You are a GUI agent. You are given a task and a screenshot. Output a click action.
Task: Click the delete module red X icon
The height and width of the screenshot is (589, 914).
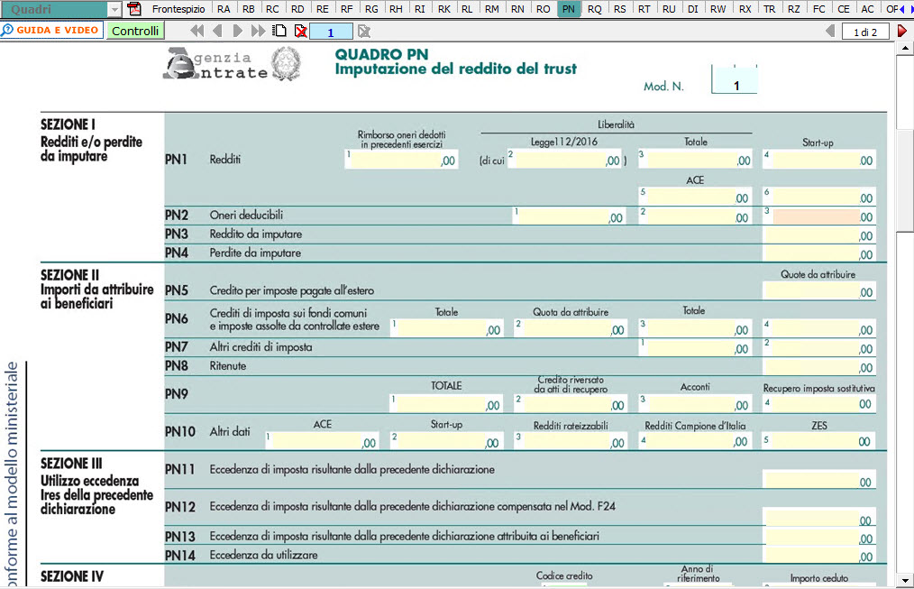point(301,31)
